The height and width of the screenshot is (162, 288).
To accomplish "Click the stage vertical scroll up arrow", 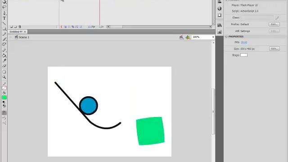I will 213,43.
